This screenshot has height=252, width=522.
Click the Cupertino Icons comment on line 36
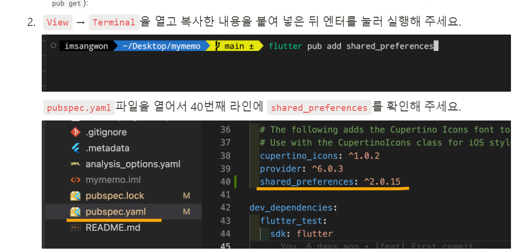(x=385, y=130)
